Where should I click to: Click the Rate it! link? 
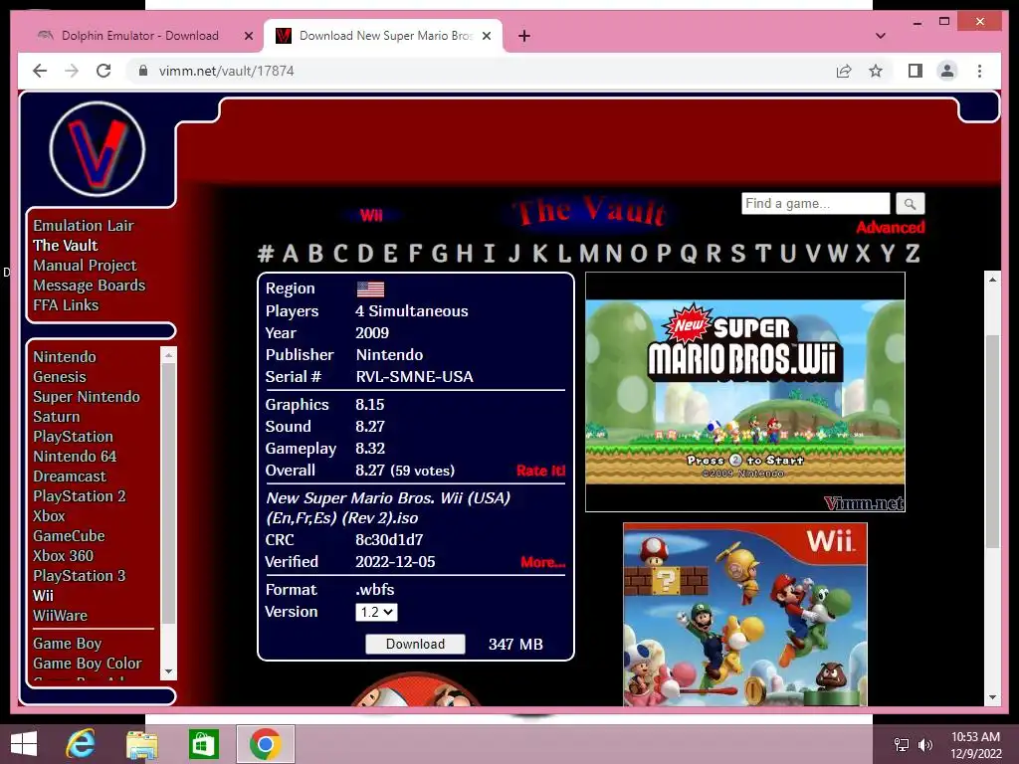point(540,471)
